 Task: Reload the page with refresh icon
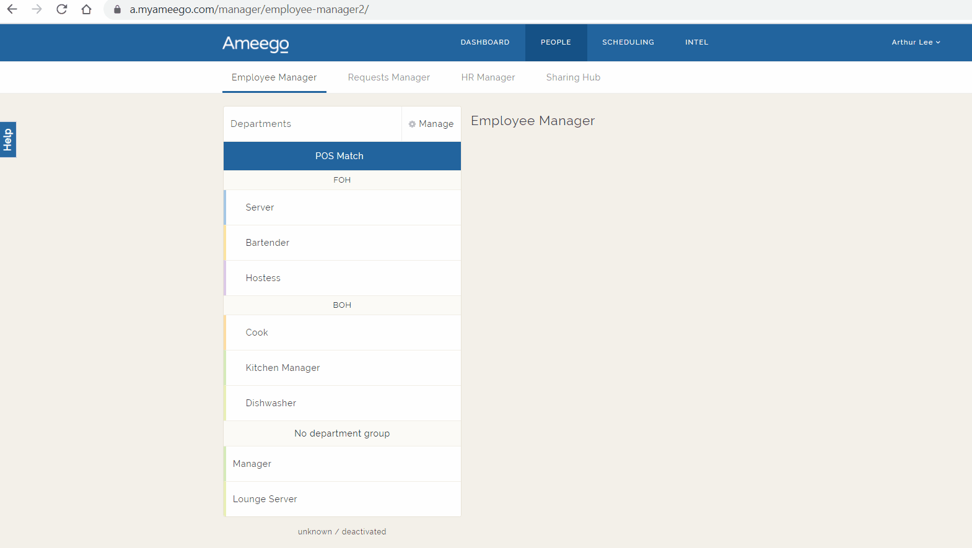61,9
